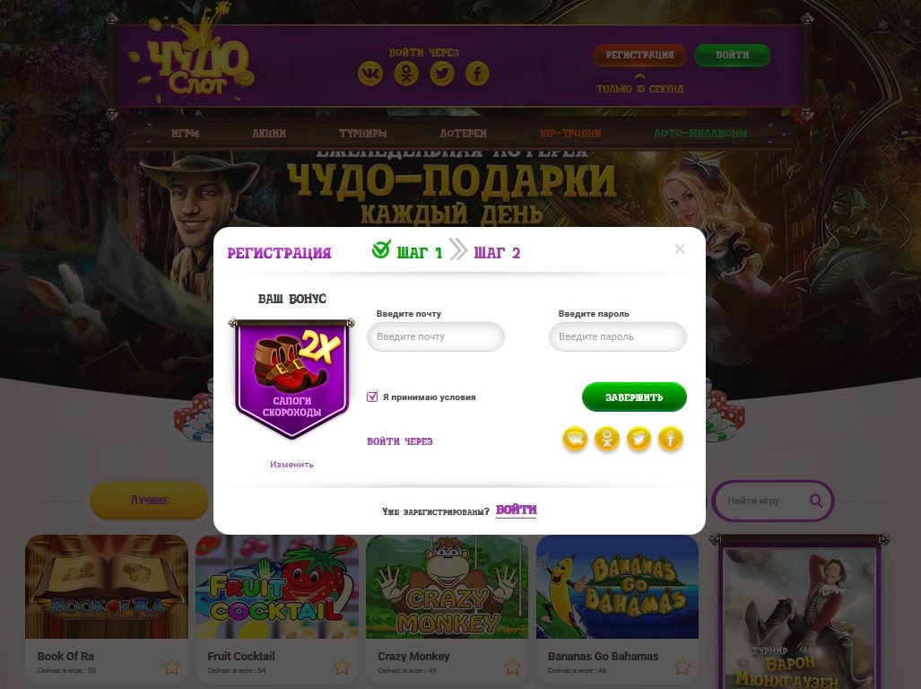Viewport: 921px width, 689px height.
Task: Click Изменить under the bonus banner
Action: pos(291,464)
